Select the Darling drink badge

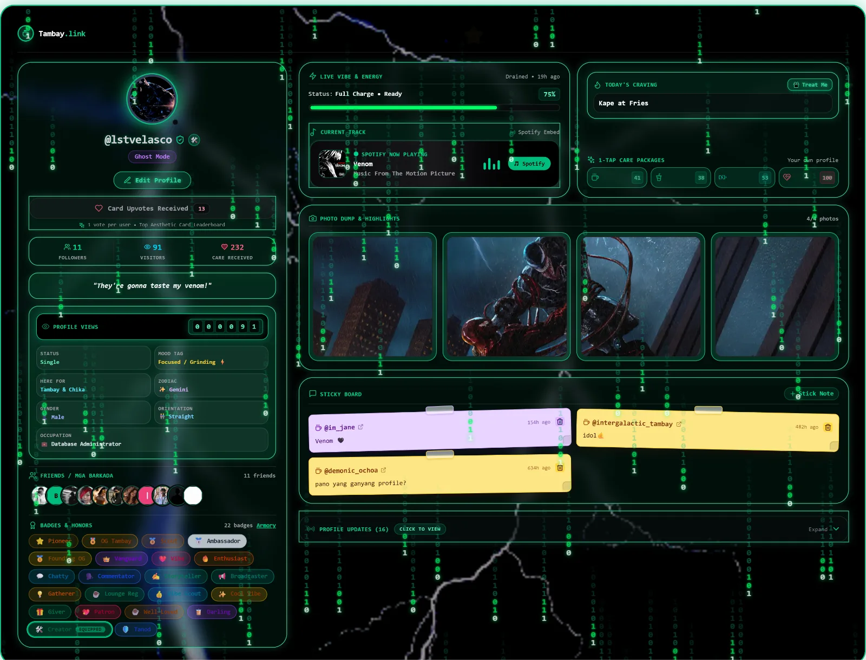coord(212,612)
